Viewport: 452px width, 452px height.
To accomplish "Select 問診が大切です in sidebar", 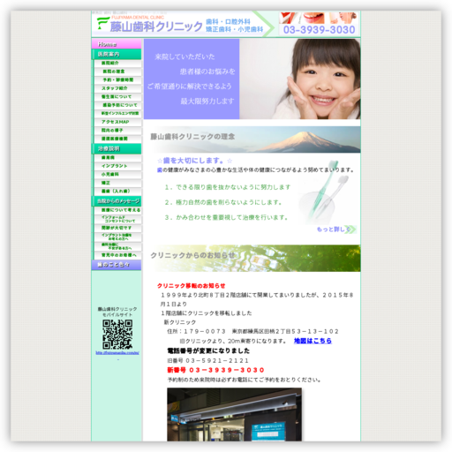I will [x=117, y=228].
